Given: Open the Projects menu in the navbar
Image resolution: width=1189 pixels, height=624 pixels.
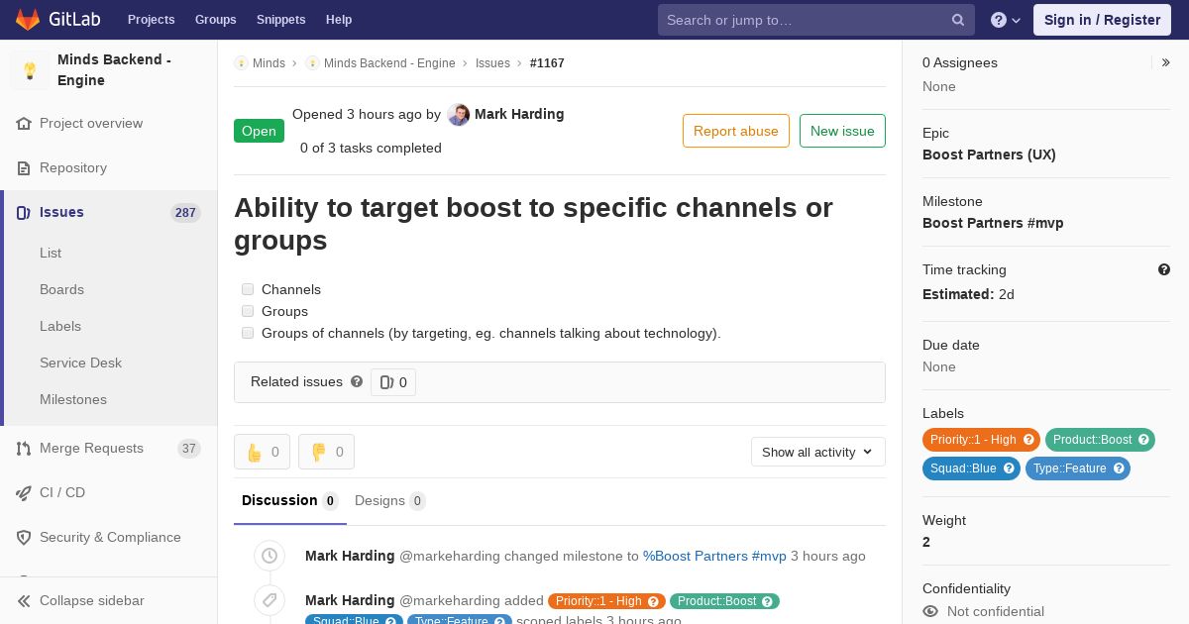Looking at the screenshot, I should click(x=151, y=20).
